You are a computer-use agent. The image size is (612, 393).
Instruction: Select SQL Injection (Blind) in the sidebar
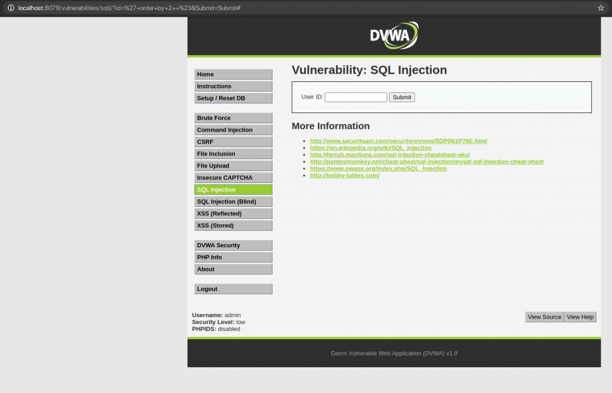pyautogui.click(x=233, y=202)
